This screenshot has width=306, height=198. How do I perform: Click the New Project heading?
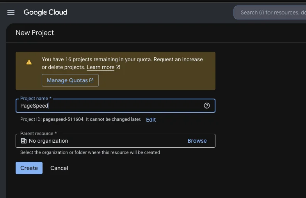coord(35,33)
